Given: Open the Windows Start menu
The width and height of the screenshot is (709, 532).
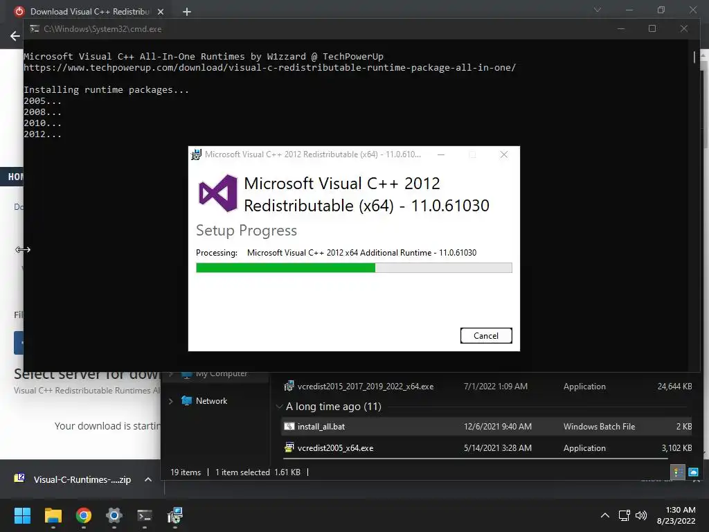Looking at the screenshot, I should click(x=22, y=515).
